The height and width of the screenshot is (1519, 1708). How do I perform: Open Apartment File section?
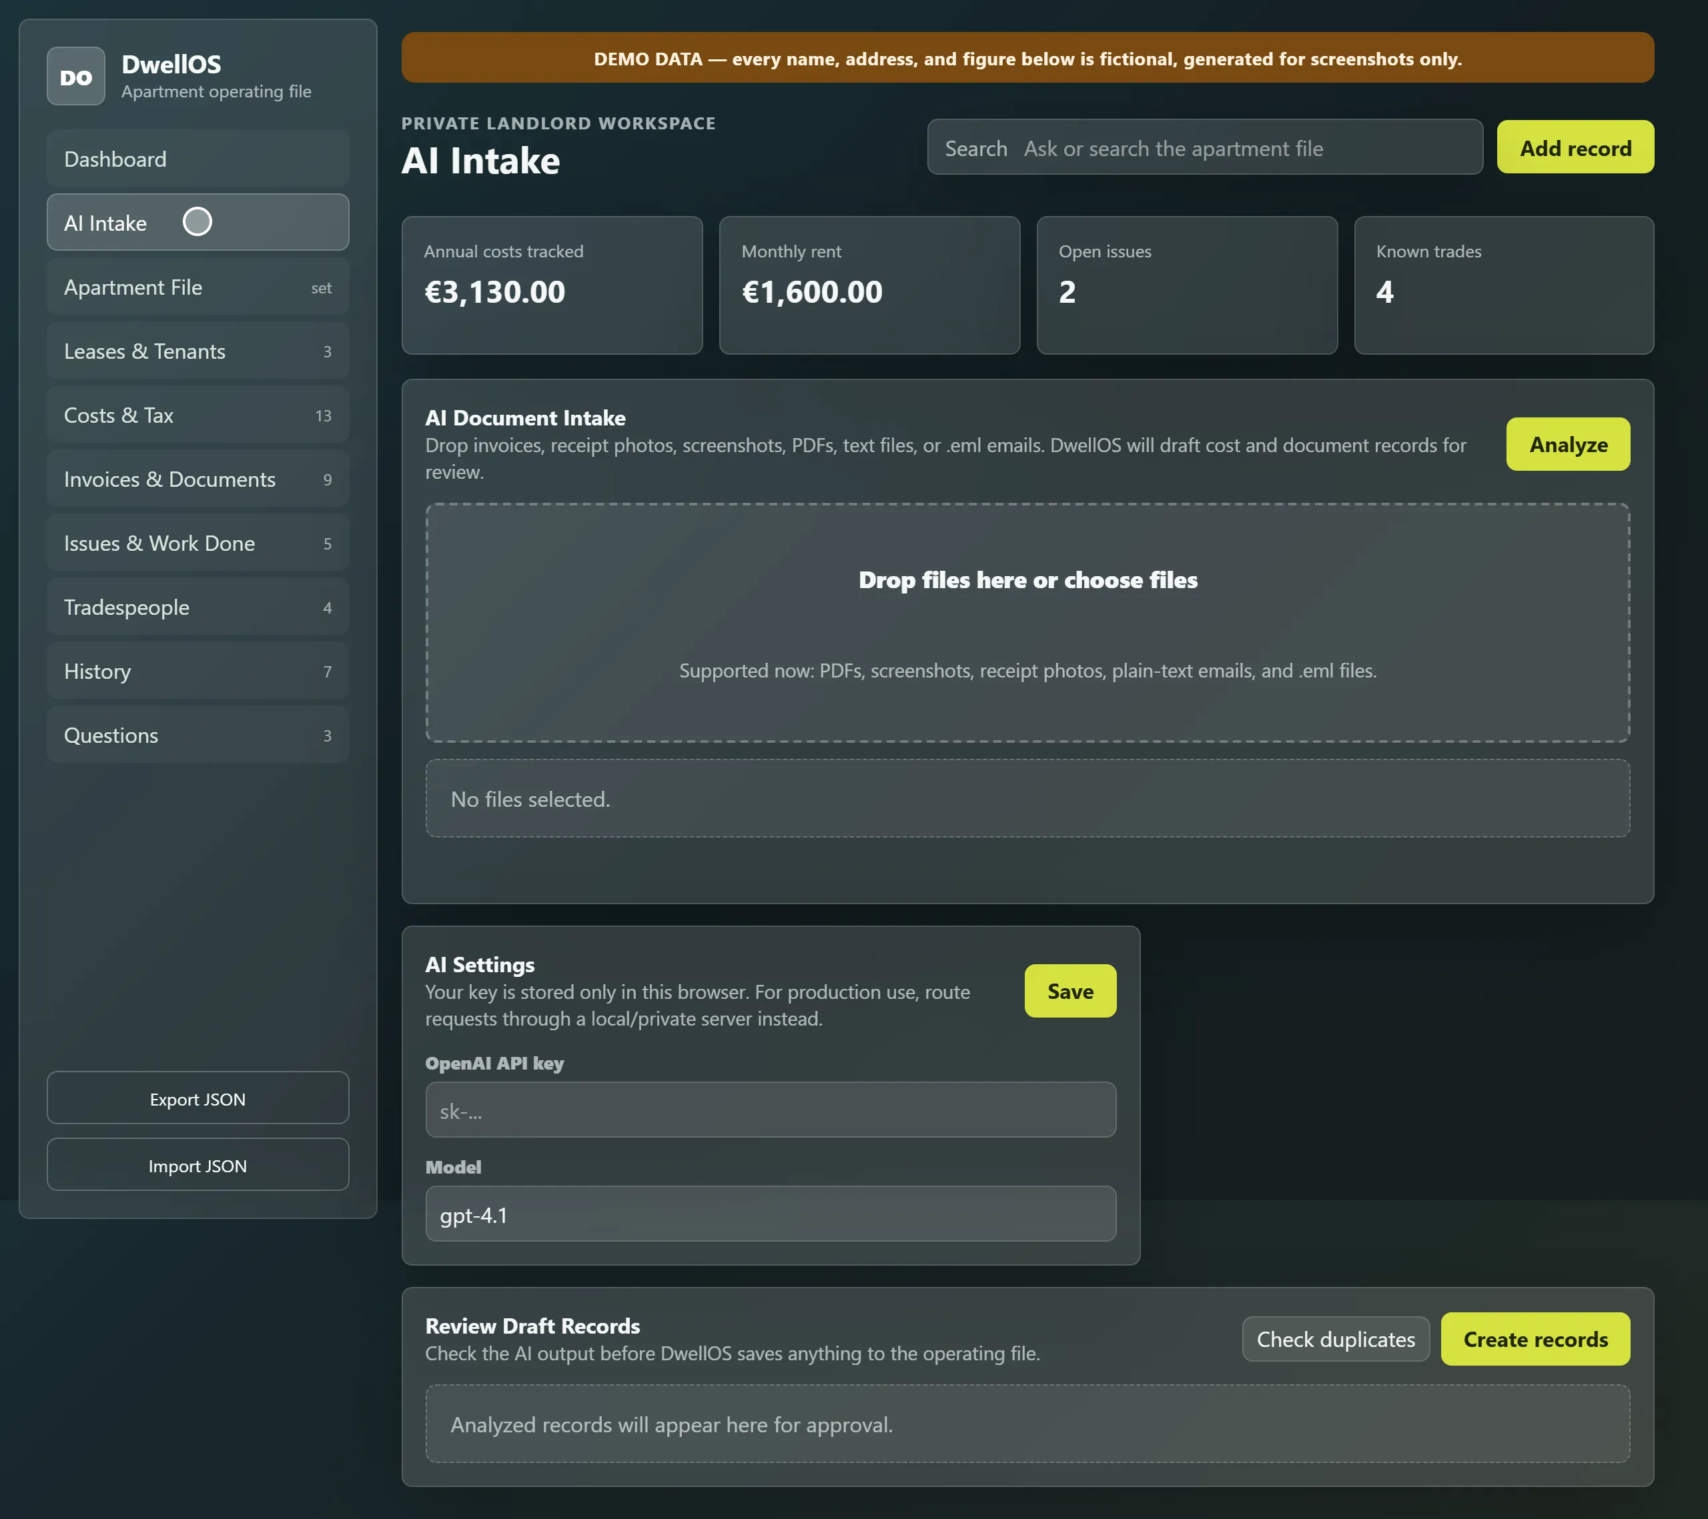(x=198, y=287)
